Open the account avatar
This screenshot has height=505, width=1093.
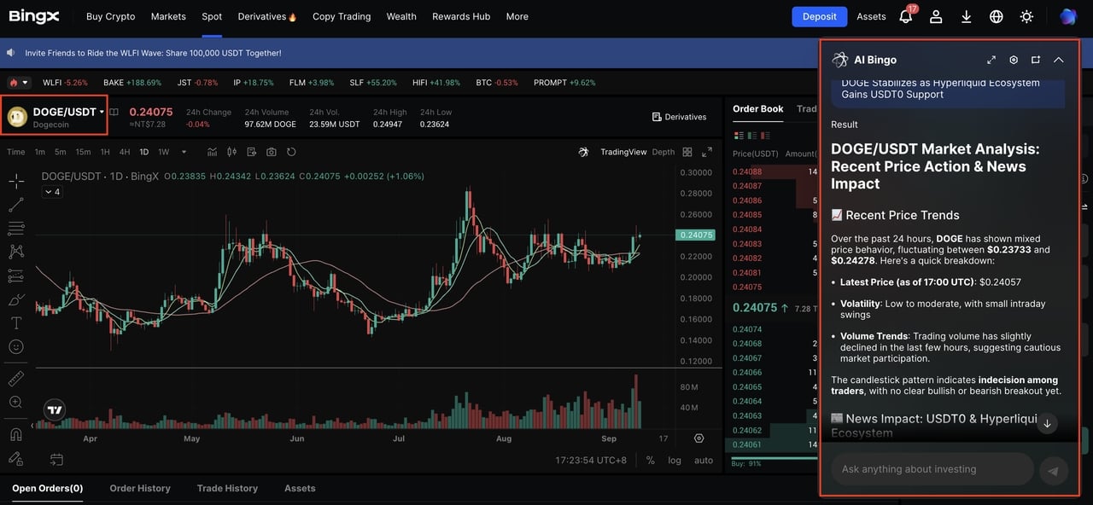click(1068, 16)
